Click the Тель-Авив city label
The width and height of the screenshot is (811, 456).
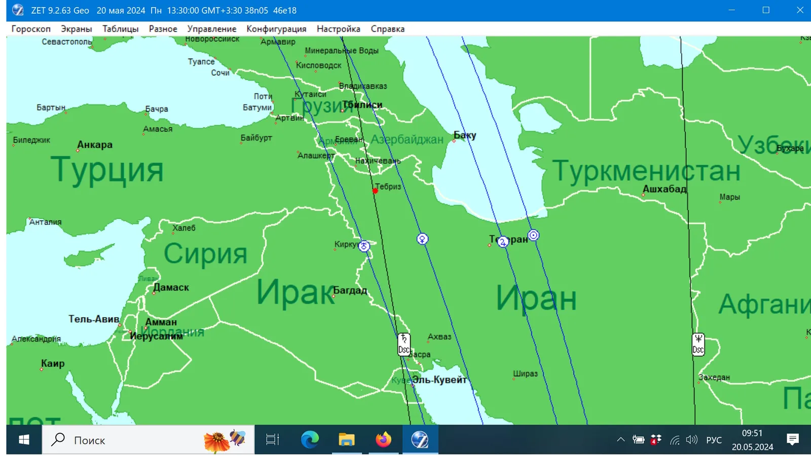[x=94, y=319]
